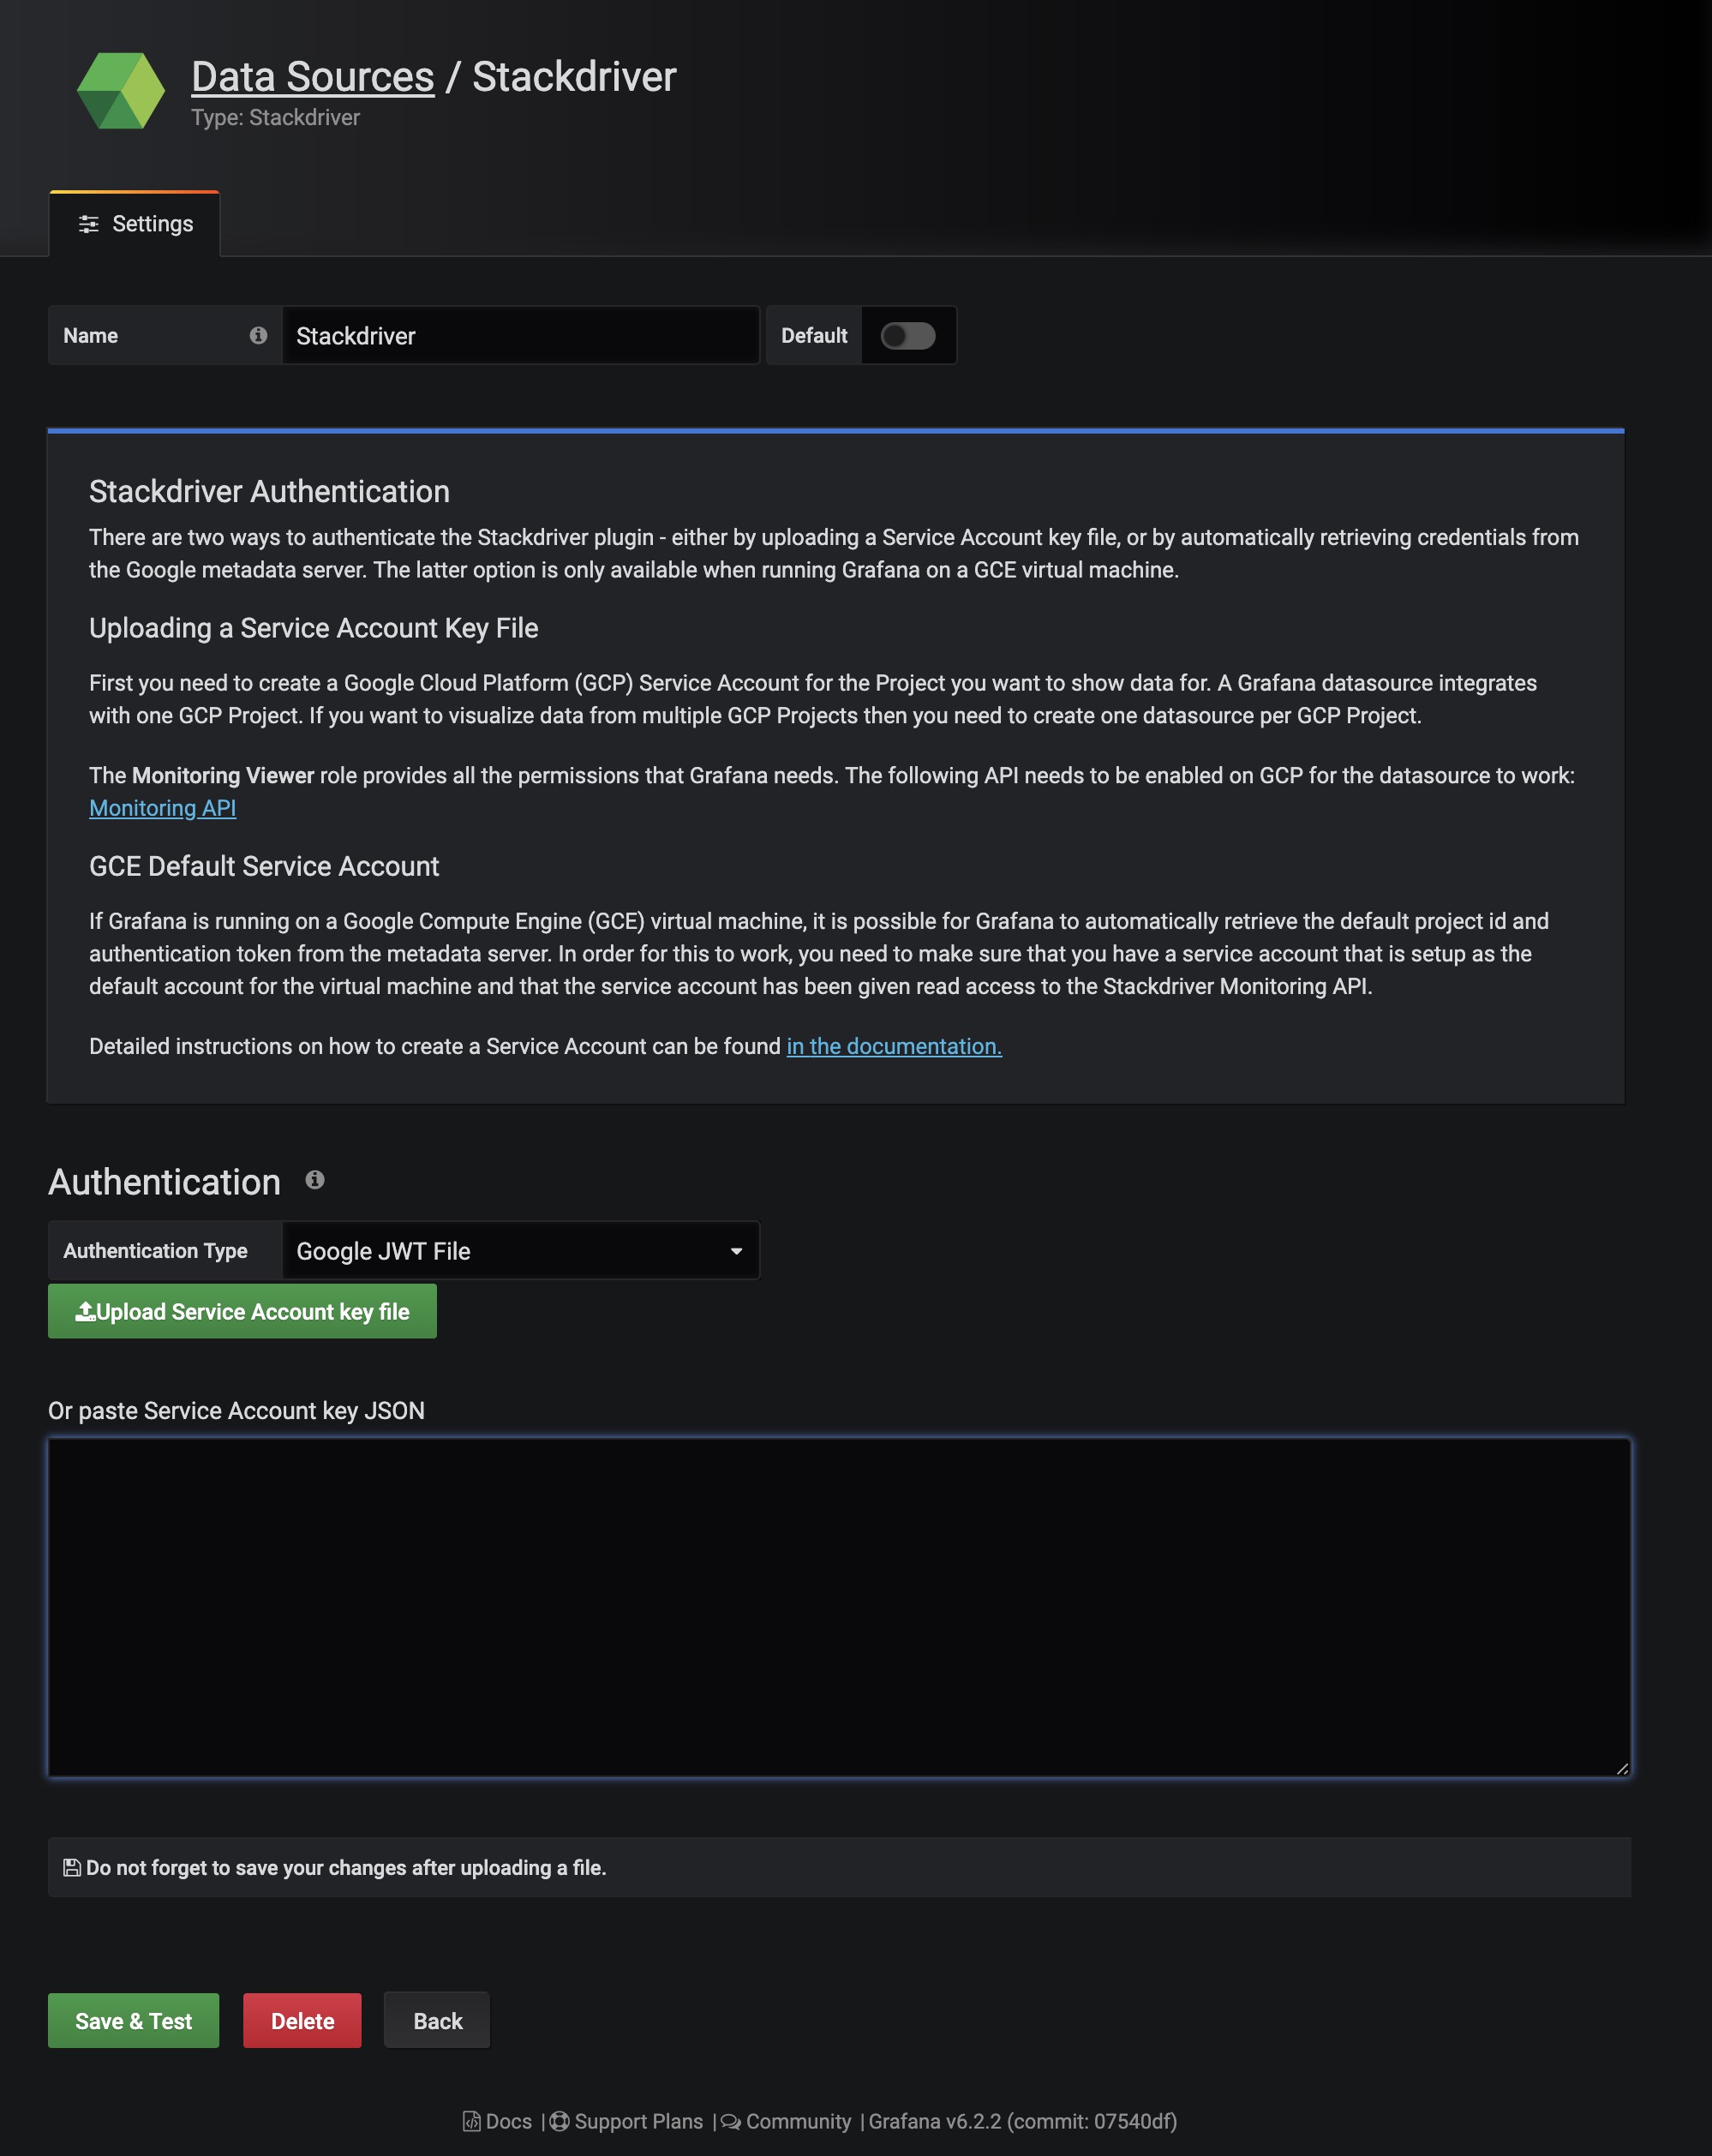Follow the 'in the documentation' link
The height and width of the screenshot is (2156, 1712).
894,1046
